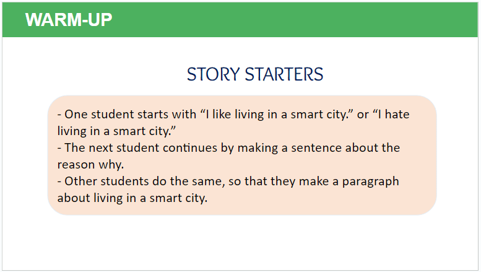
Task: Click the WARM-UP header title
Action: click(69, 20)
